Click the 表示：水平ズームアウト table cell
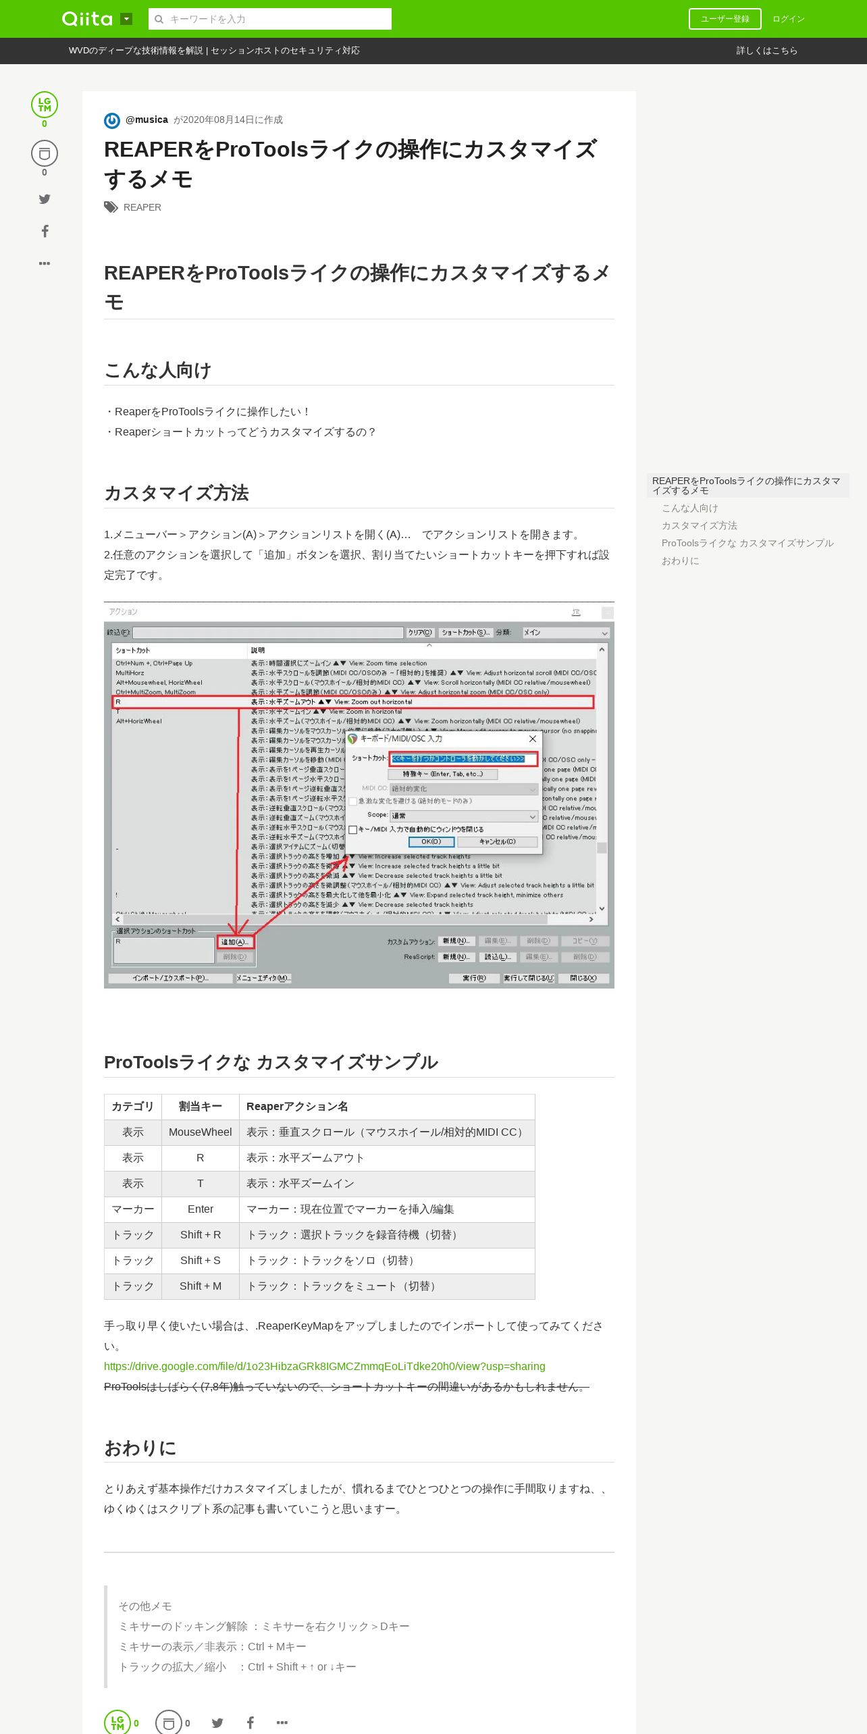This screenshot has width=867, height=1734. [387, 1158]
